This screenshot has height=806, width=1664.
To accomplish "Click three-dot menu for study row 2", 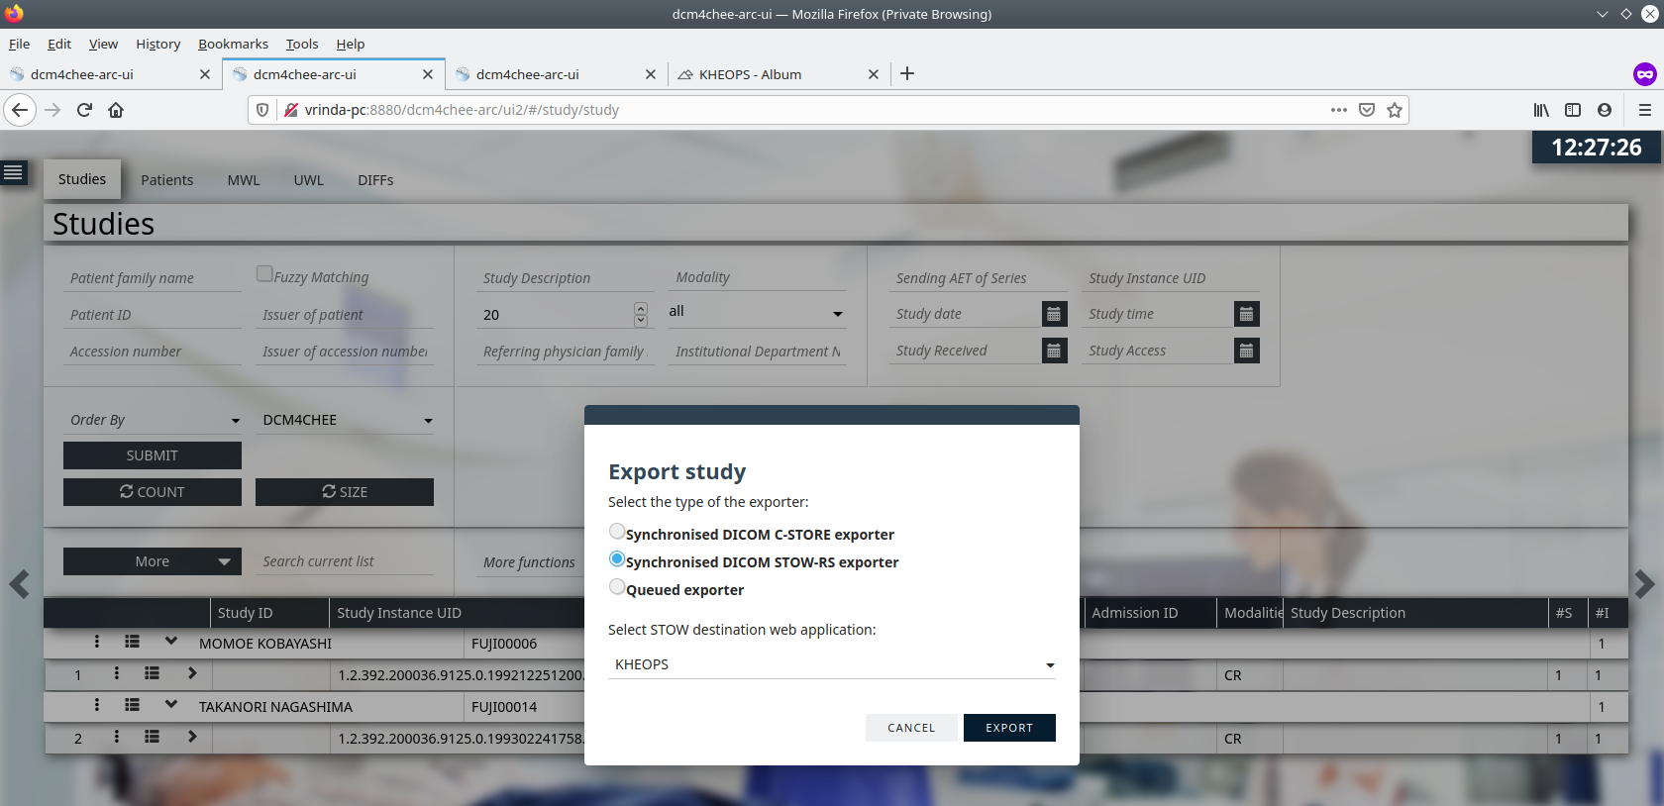I will click(117, 737).
